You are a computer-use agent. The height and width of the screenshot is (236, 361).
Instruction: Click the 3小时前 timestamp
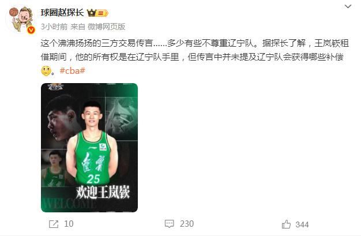[54, 27]
